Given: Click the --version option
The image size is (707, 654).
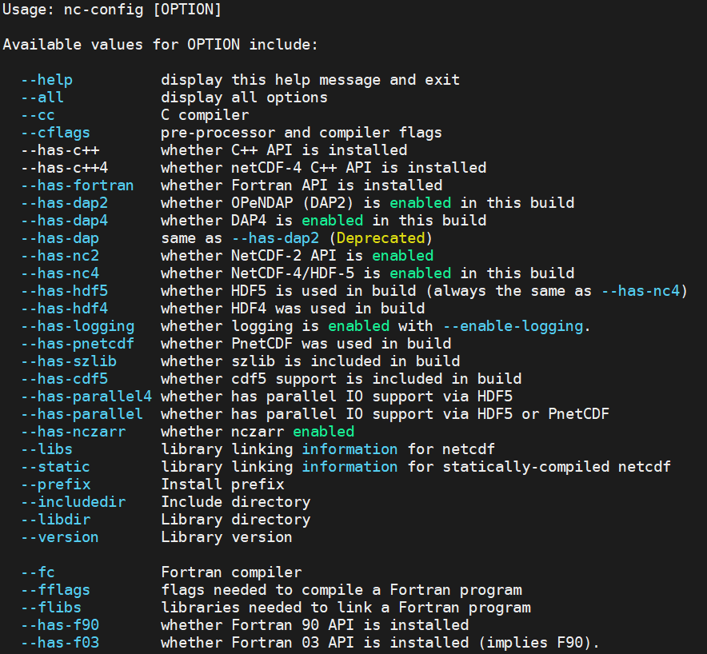Looking at the screenshot, I should pyautogui.click(x=60, y=536).
